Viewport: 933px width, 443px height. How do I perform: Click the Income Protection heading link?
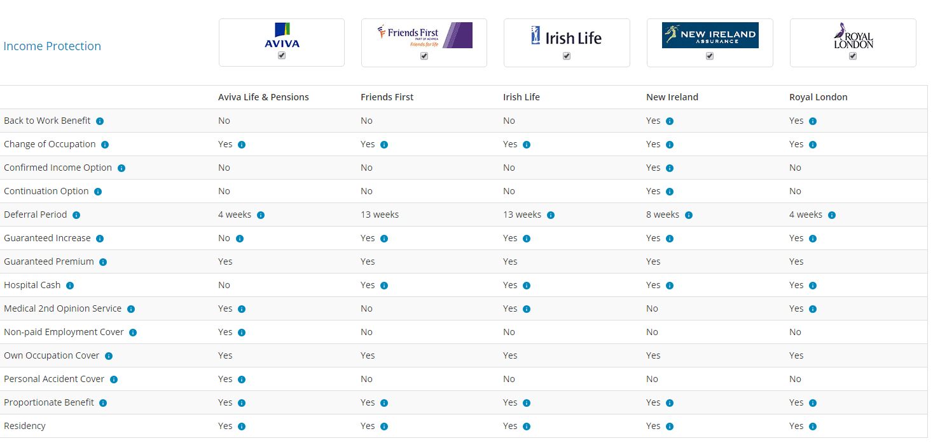(x=52, y=46)
